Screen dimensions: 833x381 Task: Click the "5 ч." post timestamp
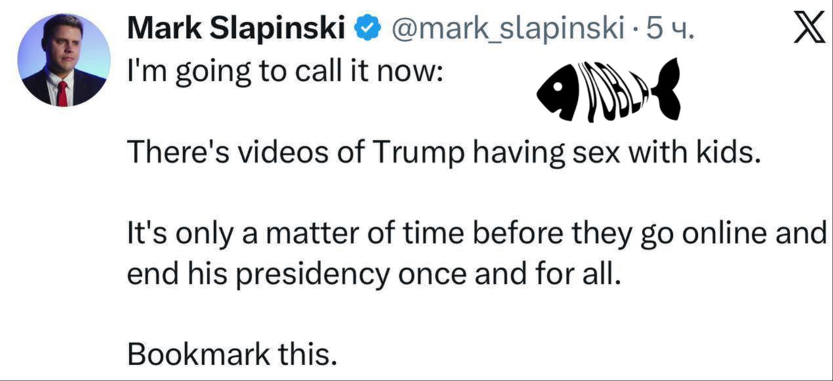669,28
